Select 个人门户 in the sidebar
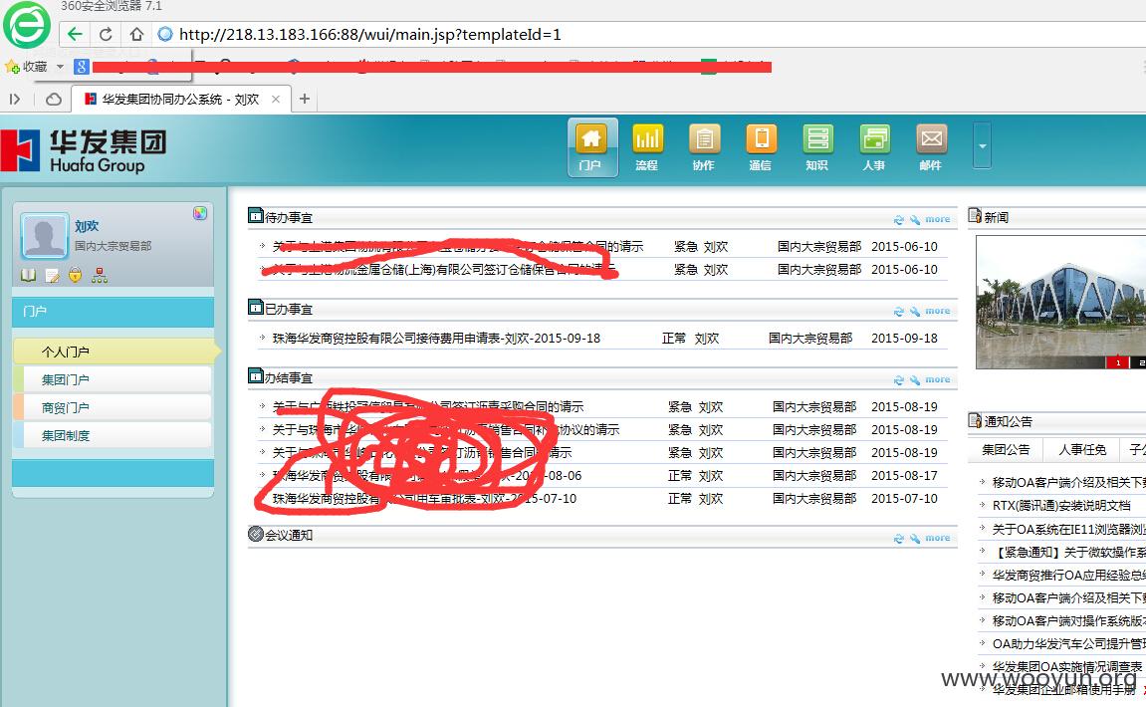The height and width of the screenshot is (707, 1146). pyautogui.click(x=115, y=352)
